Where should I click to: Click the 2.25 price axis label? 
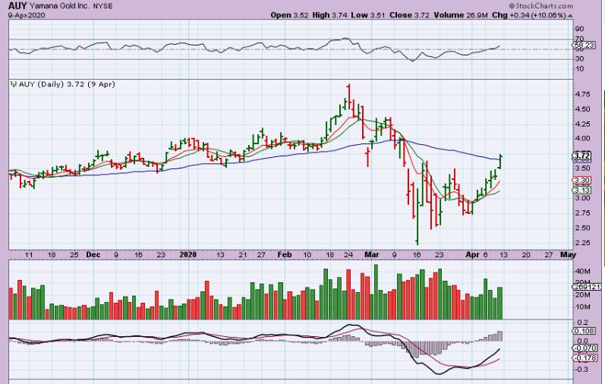point(582,243)
